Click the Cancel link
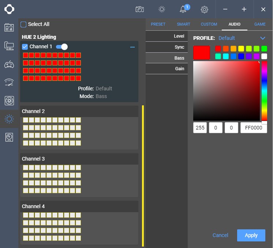Image resolution: width=273 pixels, height=248 pixels. [x=220, y=235]
